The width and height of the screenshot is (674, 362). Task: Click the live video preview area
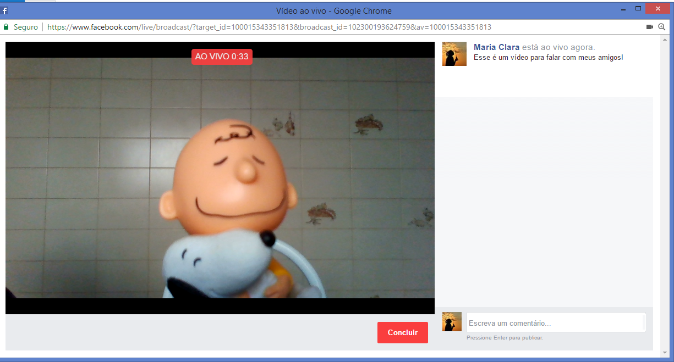220,178
